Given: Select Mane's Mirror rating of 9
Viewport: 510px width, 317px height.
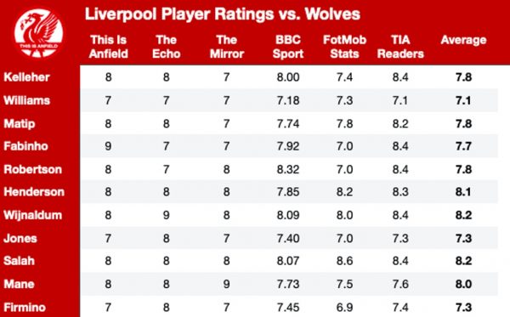Looking at the screenshot, I should [227, 284].
